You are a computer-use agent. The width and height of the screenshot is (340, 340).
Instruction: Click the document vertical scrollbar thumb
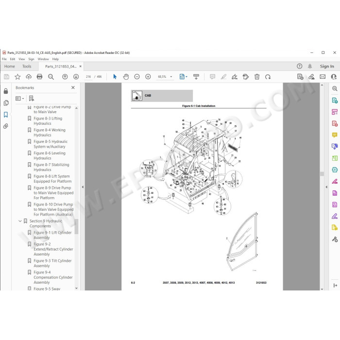click(322, 174)
